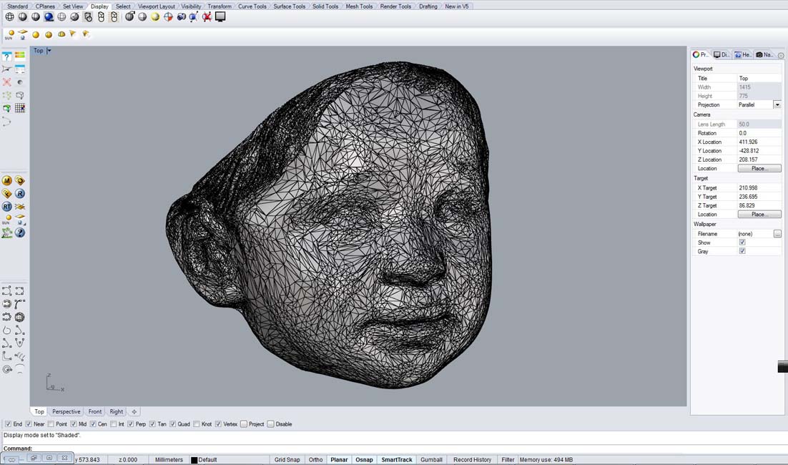Enable the Quad osnap checkbox
The height and width of the screenshot is (465, 788).
pyautogui.click(x=173, y=424)
